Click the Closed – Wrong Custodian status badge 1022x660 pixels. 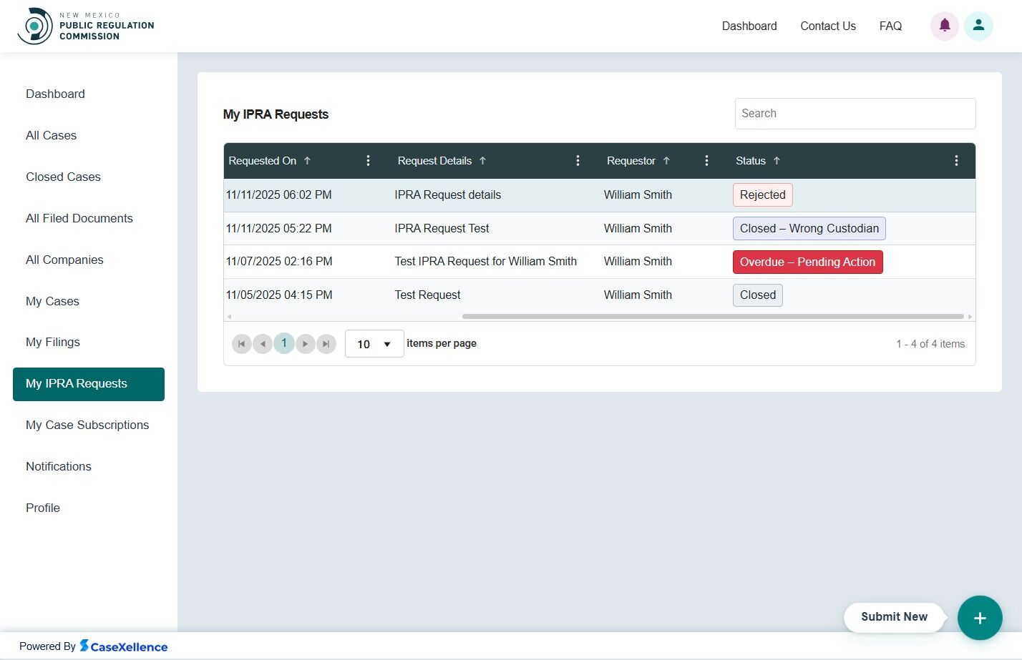tap(809, 229)
